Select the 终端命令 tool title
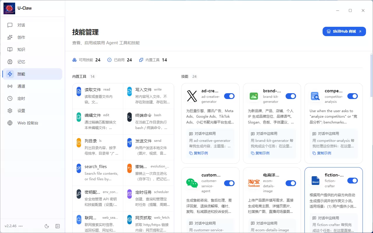This screenshot has height=233, width=373. click(143, 115)
